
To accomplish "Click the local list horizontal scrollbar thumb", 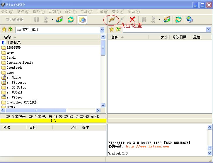I will pyautogui.click(x=35, y=111).
